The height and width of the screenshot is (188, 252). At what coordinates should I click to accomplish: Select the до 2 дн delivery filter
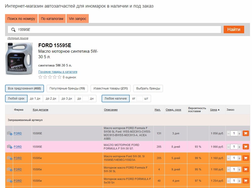pyautogui.click(x=51, y=99)
